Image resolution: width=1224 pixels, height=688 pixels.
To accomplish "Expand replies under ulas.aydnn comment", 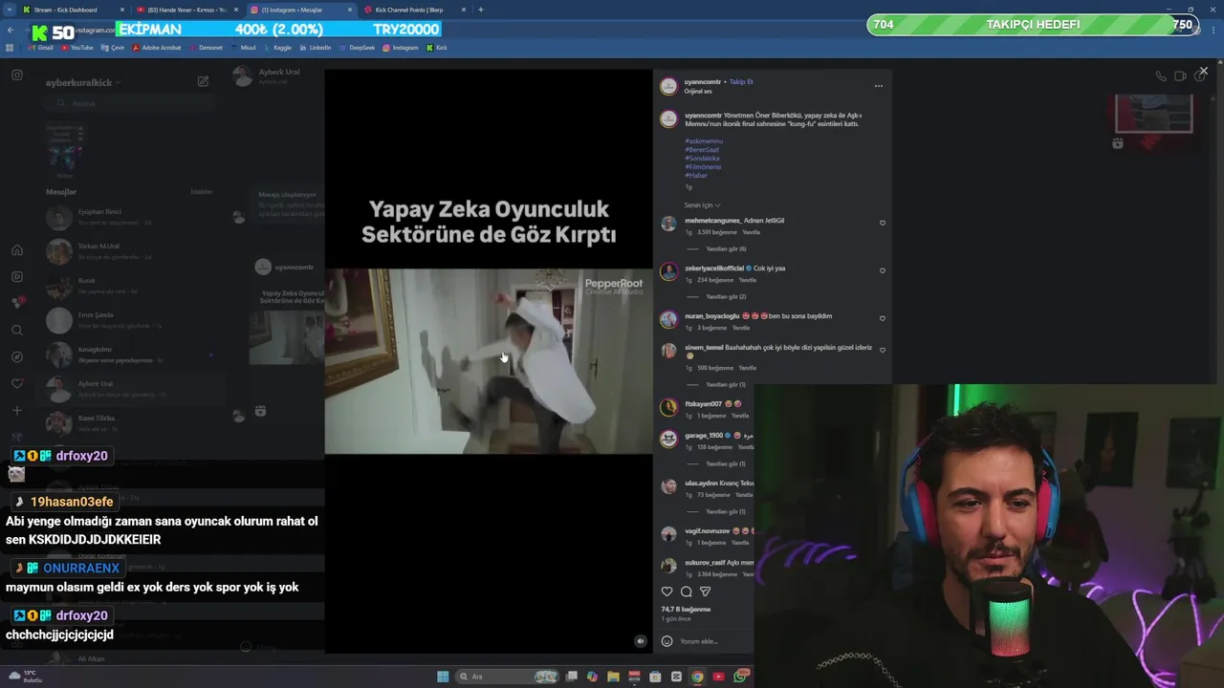I will tap(726, 512).
